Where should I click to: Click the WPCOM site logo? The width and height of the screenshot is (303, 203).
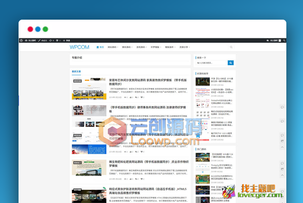pos(80,47)
